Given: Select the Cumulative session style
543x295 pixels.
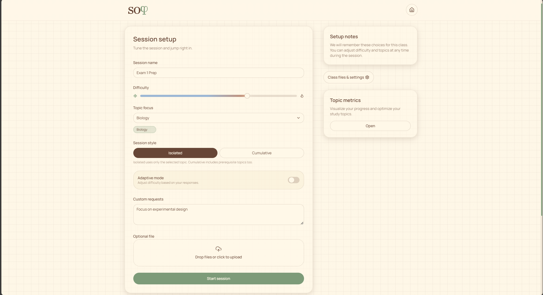Looking at the screenshot, I should [262, 153].
